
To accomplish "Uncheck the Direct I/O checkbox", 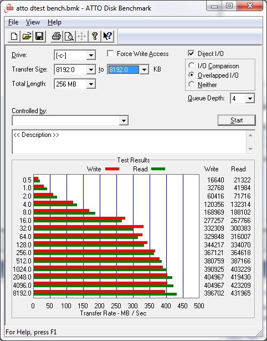I will tap(191, 53).
